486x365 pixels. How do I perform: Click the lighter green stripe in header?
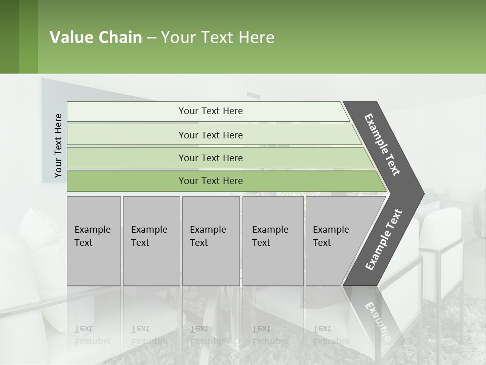coord(28,36)
